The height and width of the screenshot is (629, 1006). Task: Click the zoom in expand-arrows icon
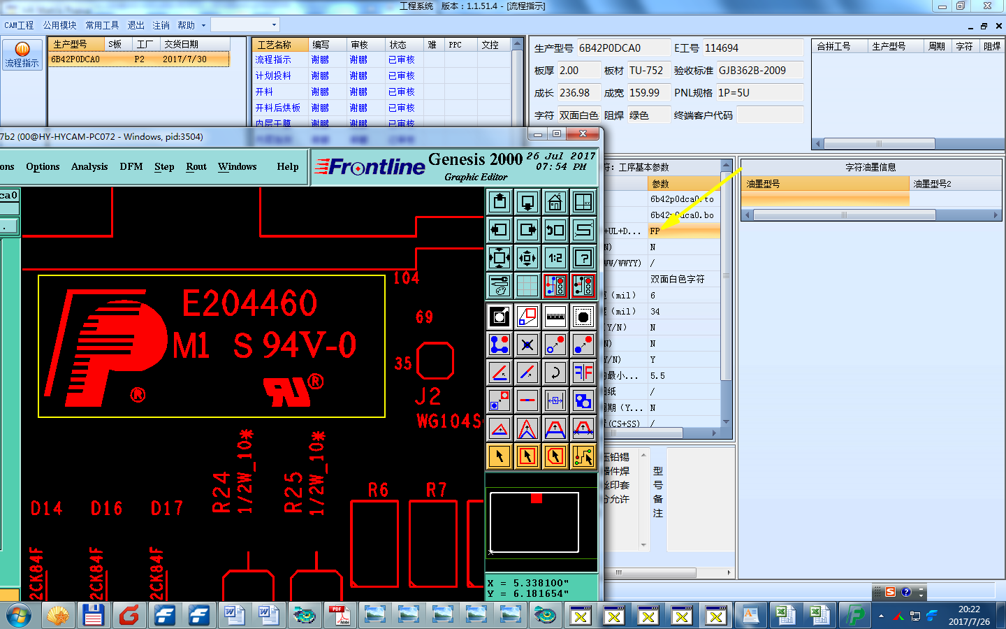click(x=500, y=258)
